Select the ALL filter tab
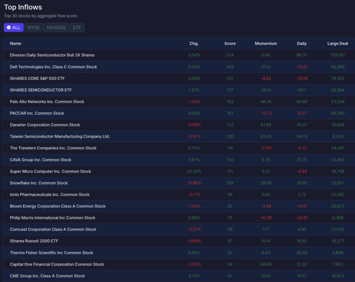The width and height of the screenshot is (355, 282). tap(14, 27)
